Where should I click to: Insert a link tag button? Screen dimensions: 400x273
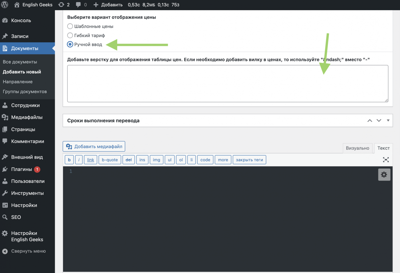coord(91,160)
